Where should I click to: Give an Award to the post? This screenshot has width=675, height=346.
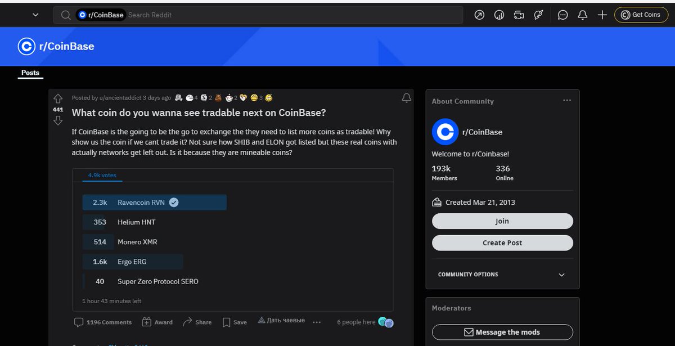(x=157, y=322)
